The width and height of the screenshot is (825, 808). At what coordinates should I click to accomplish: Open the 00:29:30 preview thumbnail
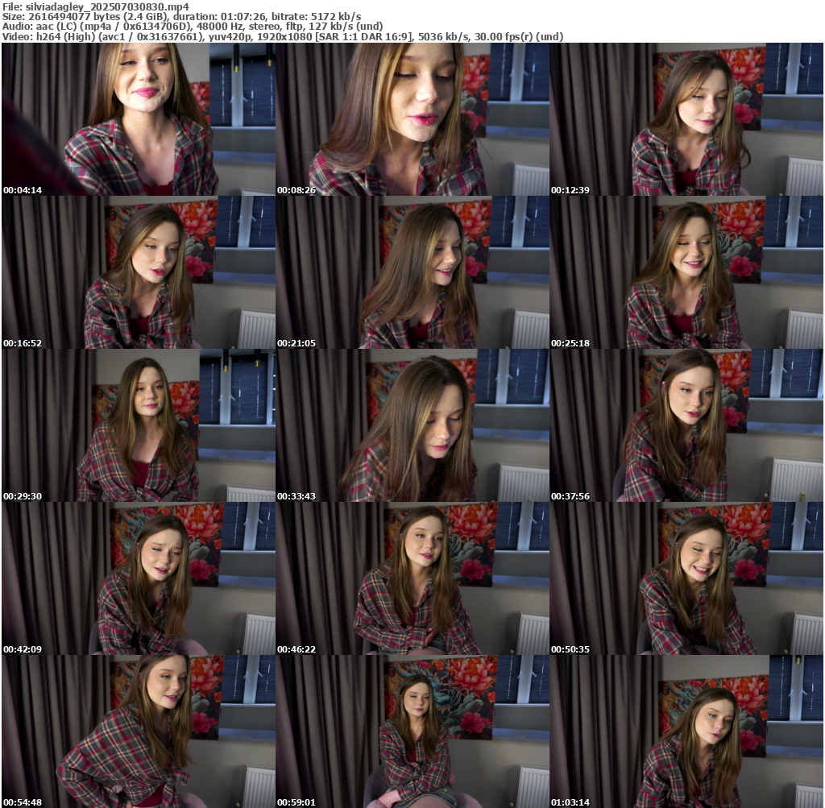coord(139,425)
